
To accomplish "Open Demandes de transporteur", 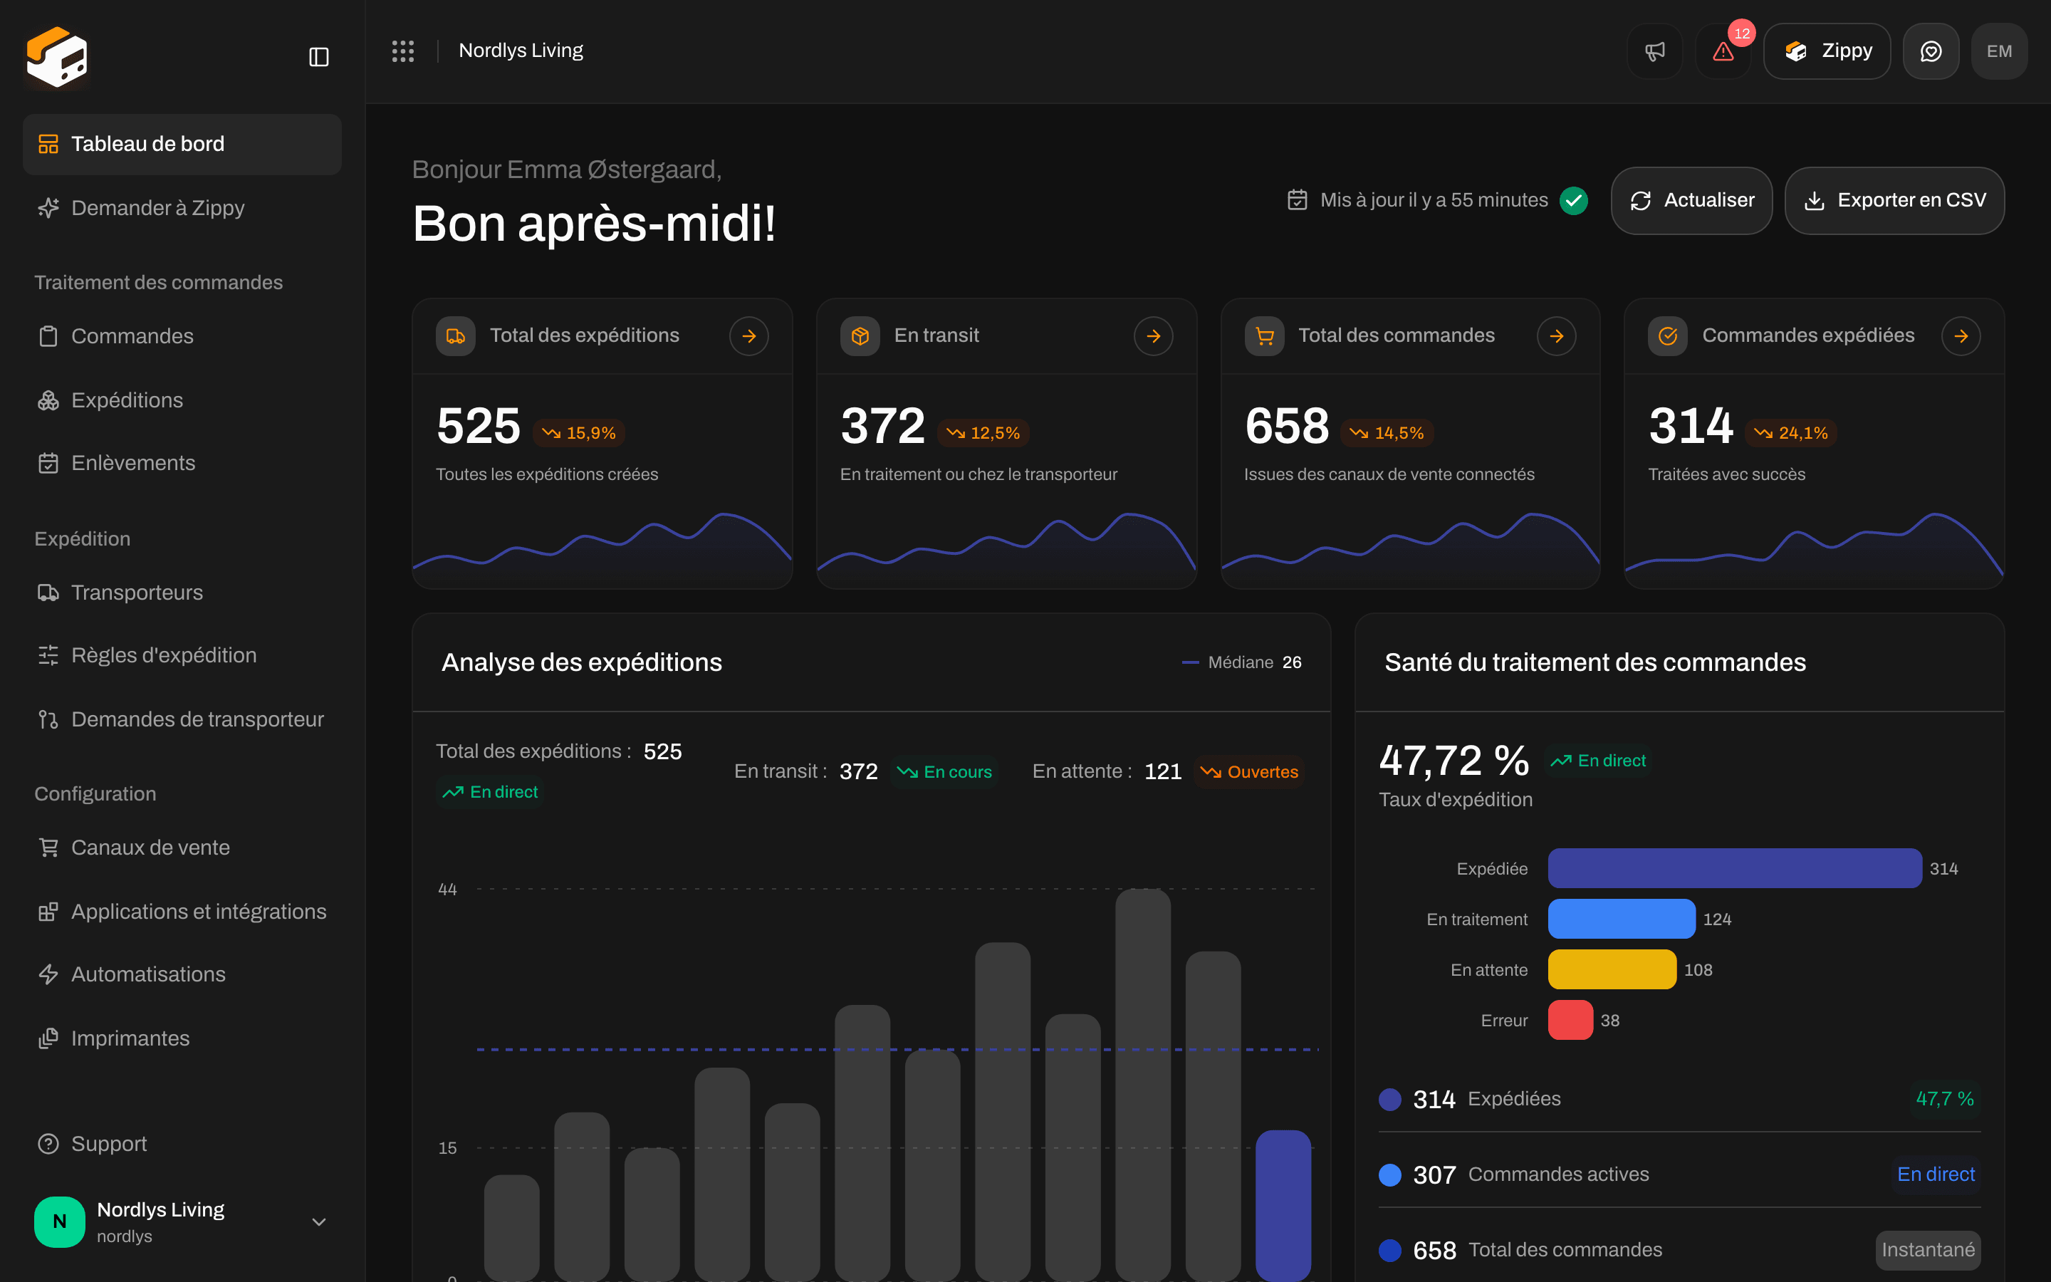I will [x=182, y=719].
